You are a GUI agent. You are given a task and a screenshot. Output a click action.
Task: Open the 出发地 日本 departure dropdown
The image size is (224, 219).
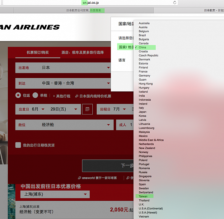[x=63, y=68]
